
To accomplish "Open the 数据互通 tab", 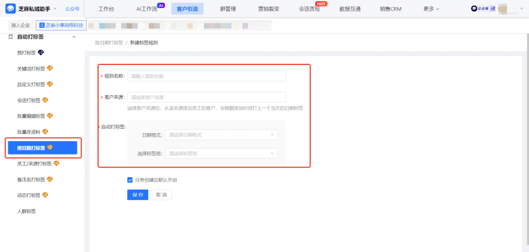I will 350,9.
